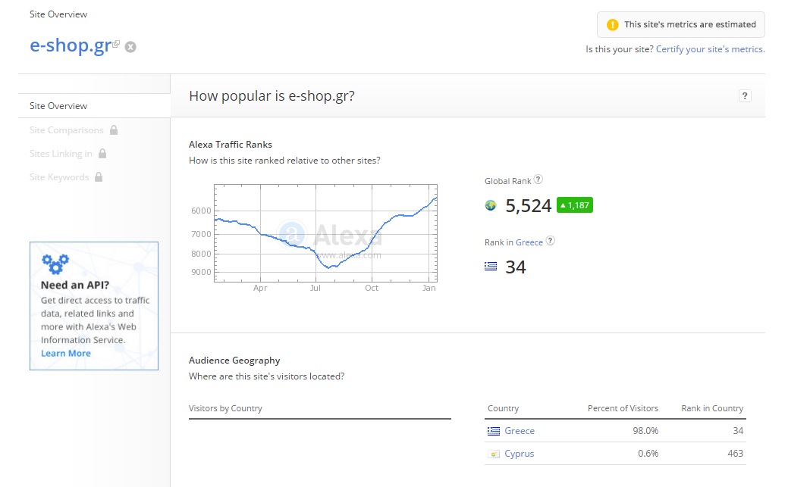Image resolution: width=788 pixels, height=487 pixels.
Task: Click the help icon beside Rank in Greece
Action: [x=551, y=241]
